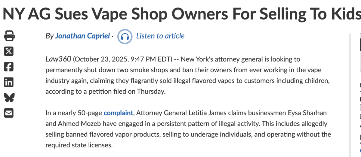Click the headphones audio icon
This screenshot has width=361, height=157.
125,37
